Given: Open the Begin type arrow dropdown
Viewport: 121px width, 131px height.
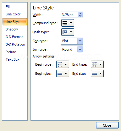Looking at the screenshot, I should click(63, 64).
